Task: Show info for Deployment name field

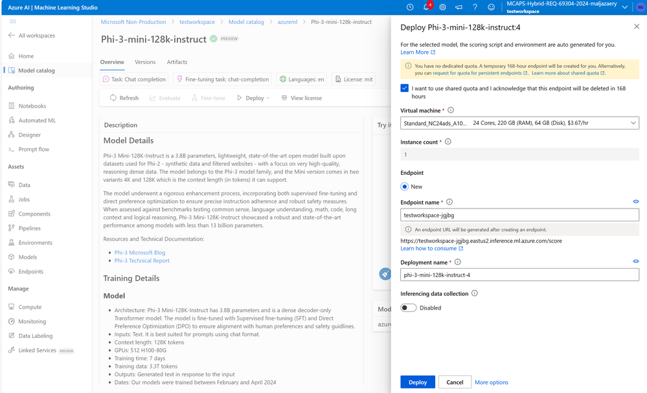Action: [x=458, y=262]
